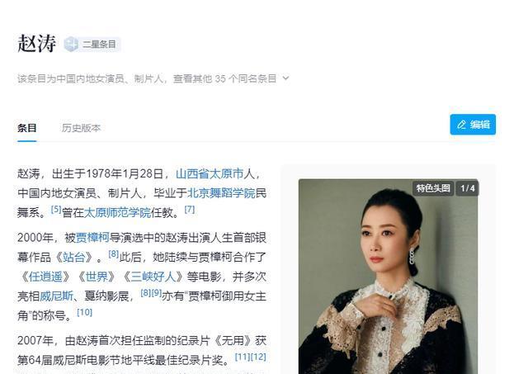This screenshot has width=528, height=374.
Task: Click citation reference [10]
Action: pyautogui.click(x=84, y=312)
